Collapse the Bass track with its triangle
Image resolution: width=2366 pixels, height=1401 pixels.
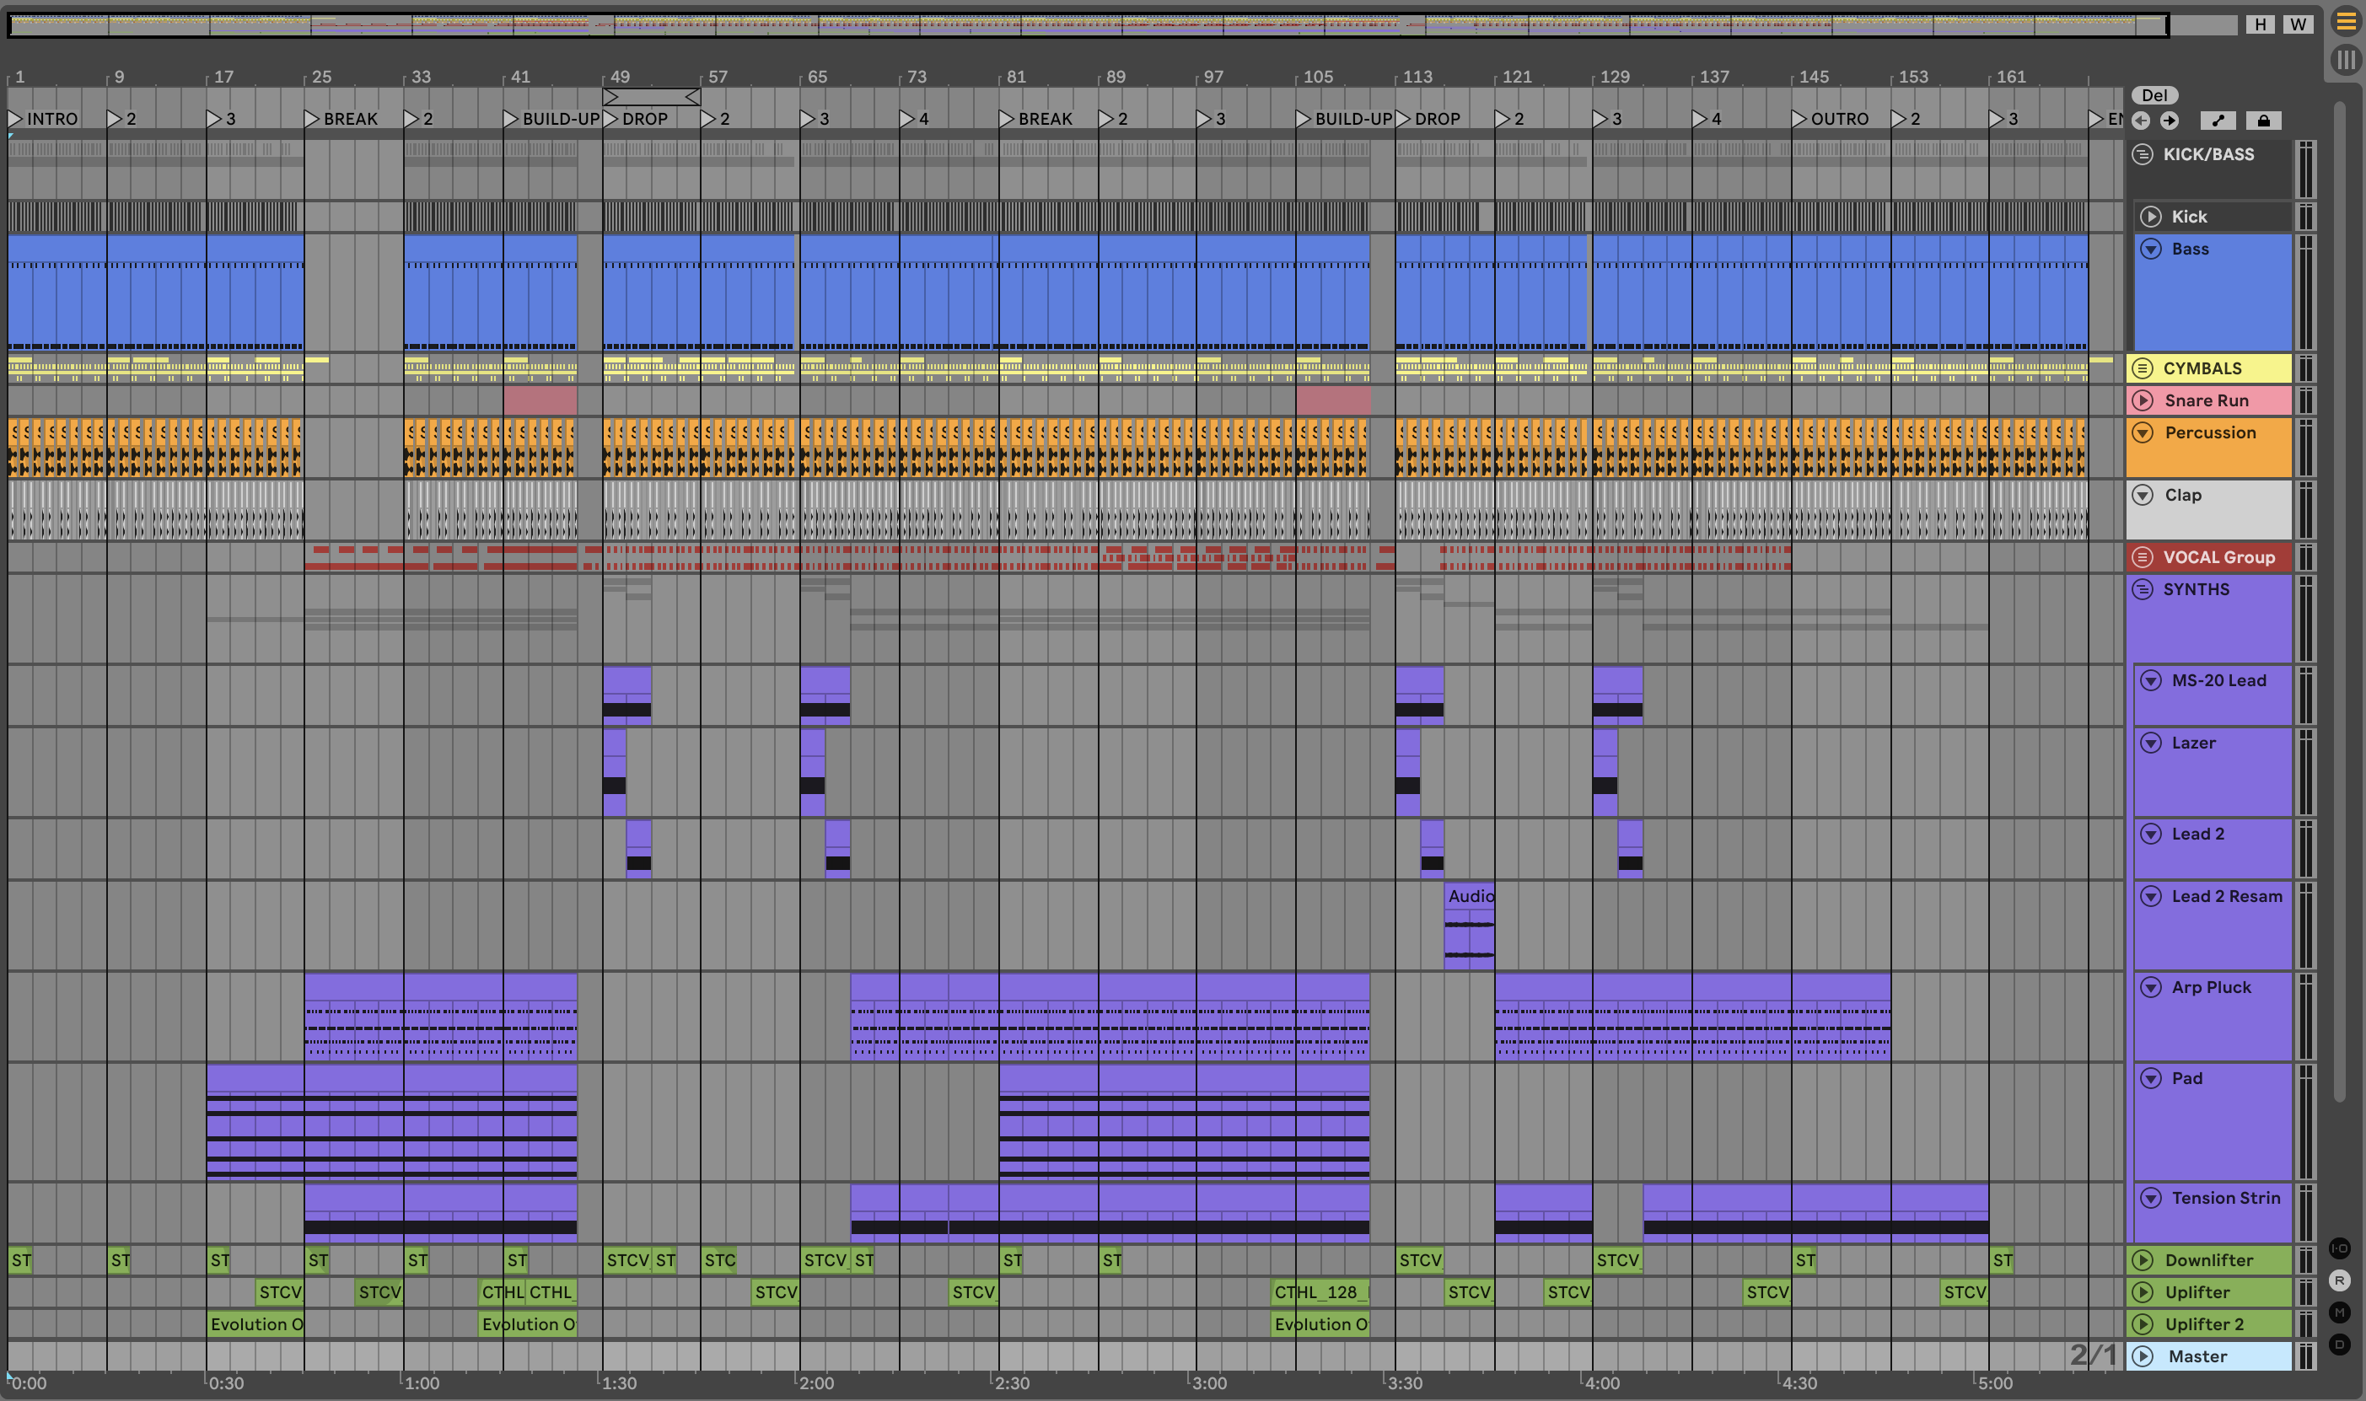2151,249
